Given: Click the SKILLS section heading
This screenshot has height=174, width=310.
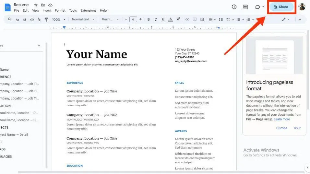Looking at the screenshot, I should [x=179, y=83].
